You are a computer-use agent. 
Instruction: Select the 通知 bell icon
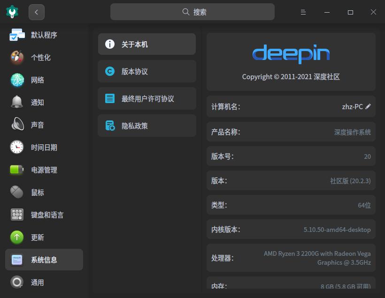(x=17, y=102)
